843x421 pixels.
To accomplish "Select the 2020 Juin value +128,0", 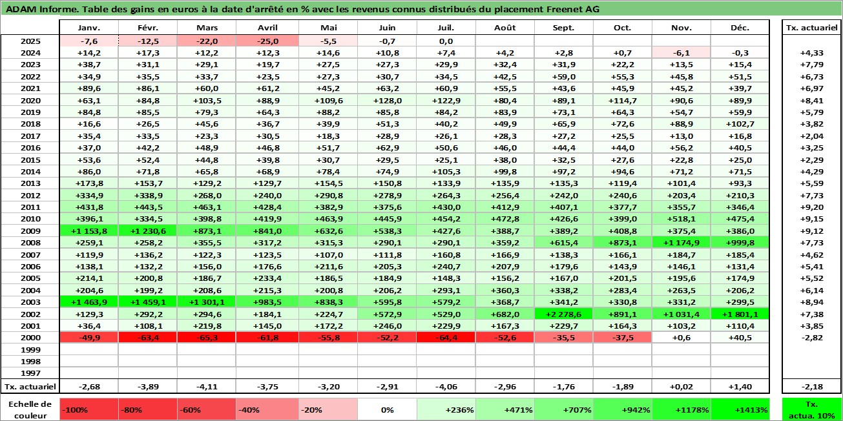I will tap(386, 100).
